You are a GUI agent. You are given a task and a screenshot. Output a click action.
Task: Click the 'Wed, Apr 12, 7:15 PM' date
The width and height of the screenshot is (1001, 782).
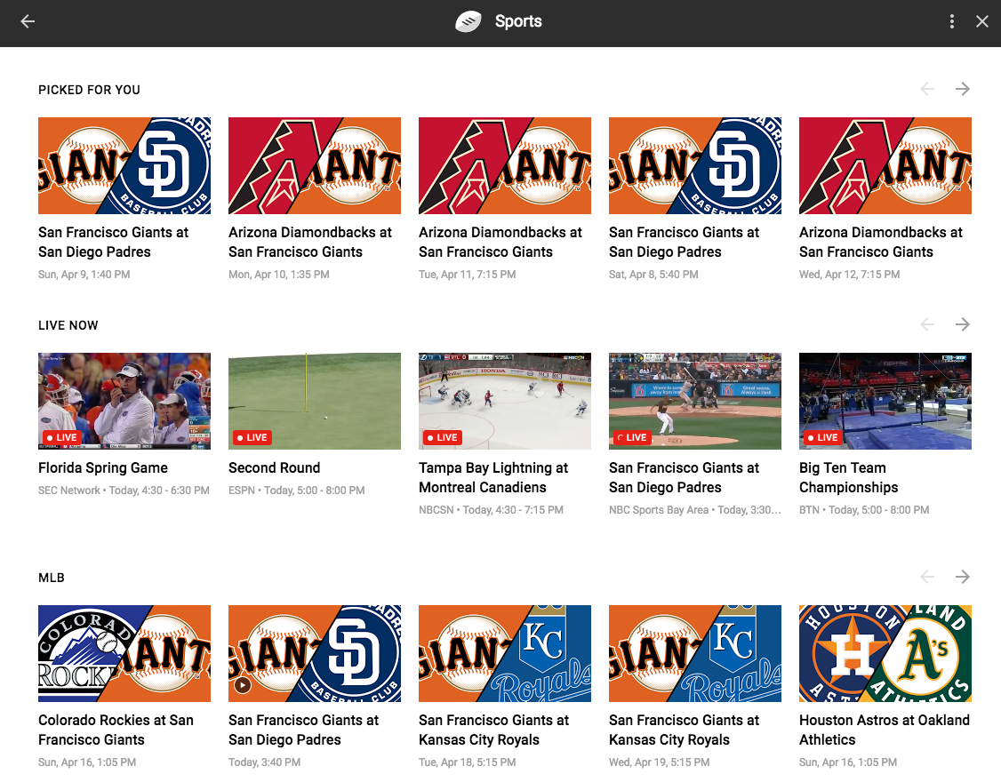coord(850,275)
